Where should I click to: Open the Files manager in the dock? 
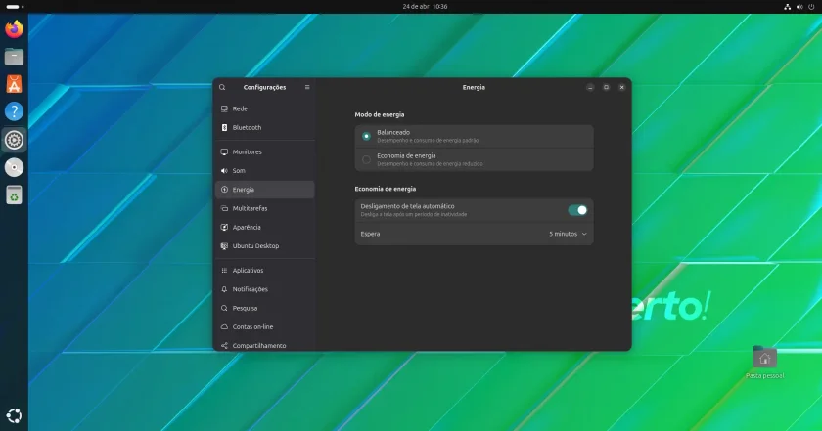point(14,57)
